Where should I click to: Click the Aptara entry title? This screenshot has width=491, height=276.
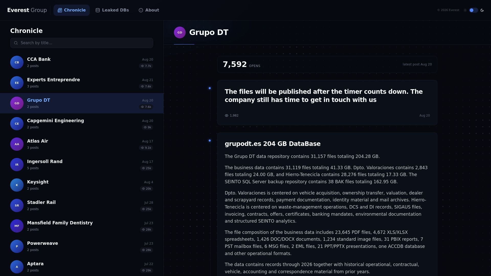click(x=35, y=264)
